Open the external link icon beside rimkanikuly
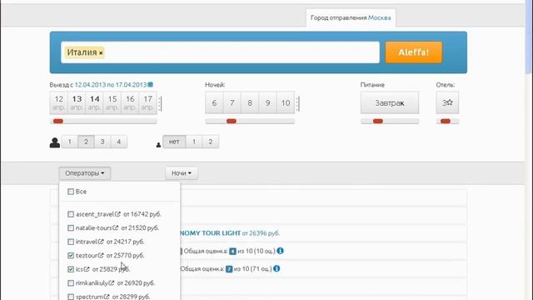533x300 pixels. pyautogui.click(x=112, y=282)
